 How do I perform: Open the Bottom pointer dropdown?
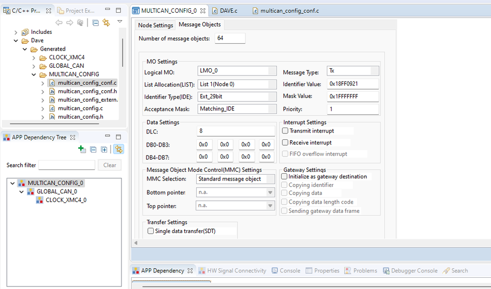coord(271,192)
